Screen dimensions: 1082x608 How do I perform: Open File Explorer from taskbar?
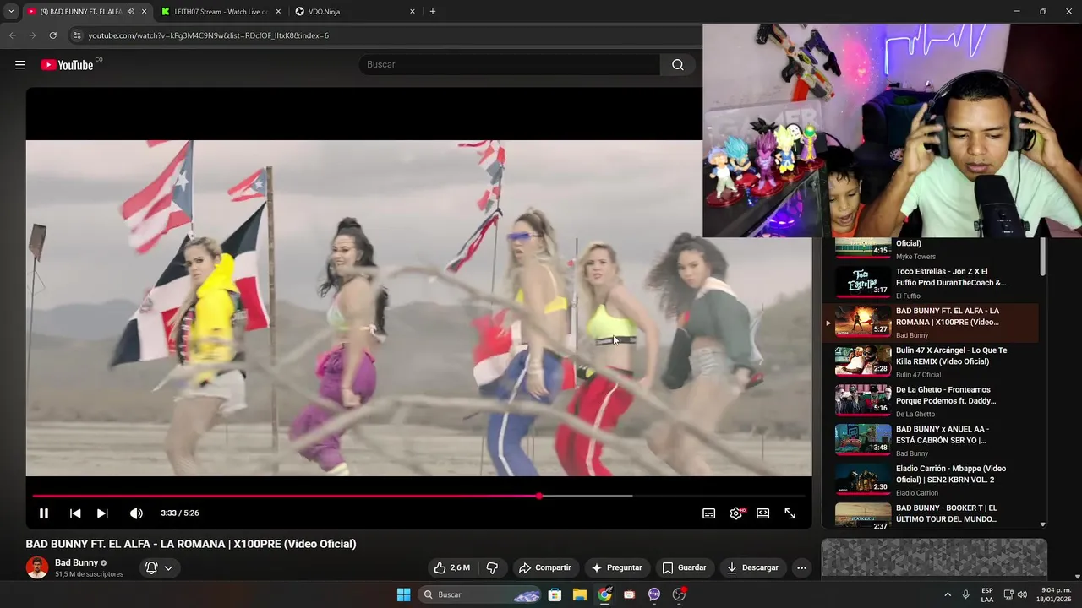point(579,594)
